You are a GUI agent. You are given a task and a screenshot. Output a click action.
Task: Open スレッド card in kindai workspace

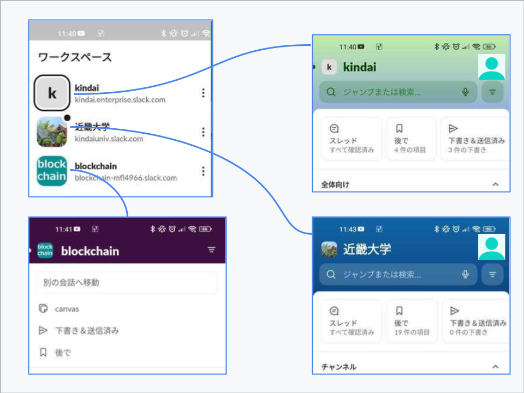pos(352,139)
